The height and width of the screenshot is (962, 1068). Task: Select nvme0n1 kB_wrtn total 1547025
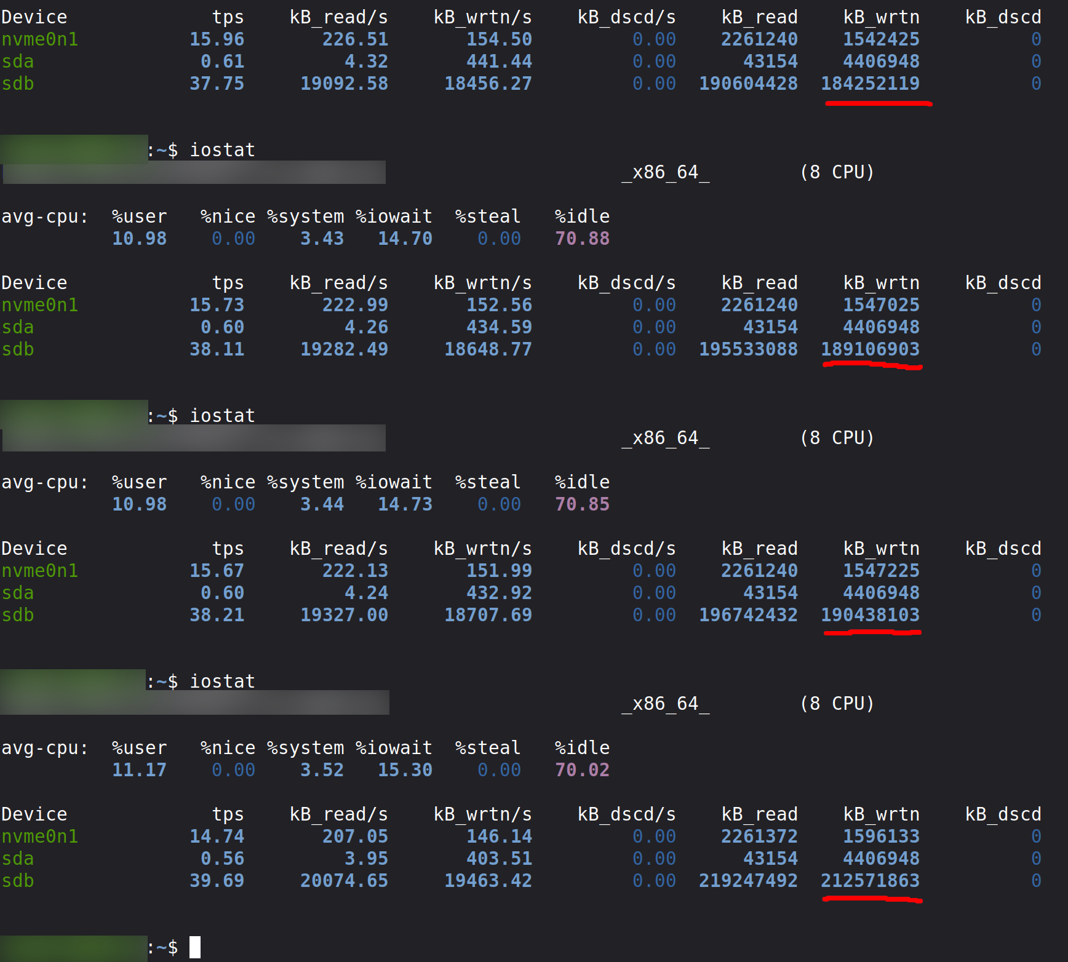(x=881, y=305)
